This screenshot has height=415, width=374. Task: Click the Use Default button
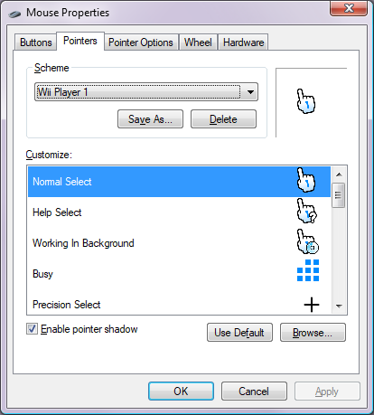tap(239, 333)
